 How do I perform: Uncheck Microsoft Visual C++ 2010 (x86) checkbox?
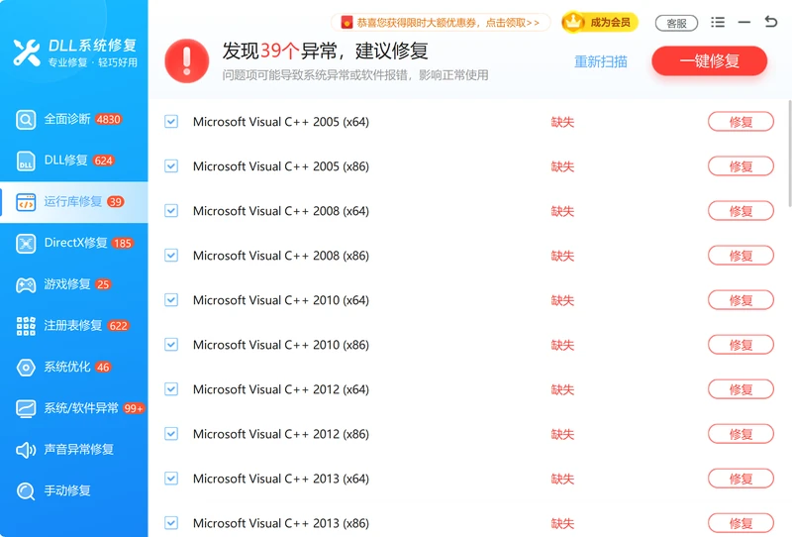(x=171, y=345)
